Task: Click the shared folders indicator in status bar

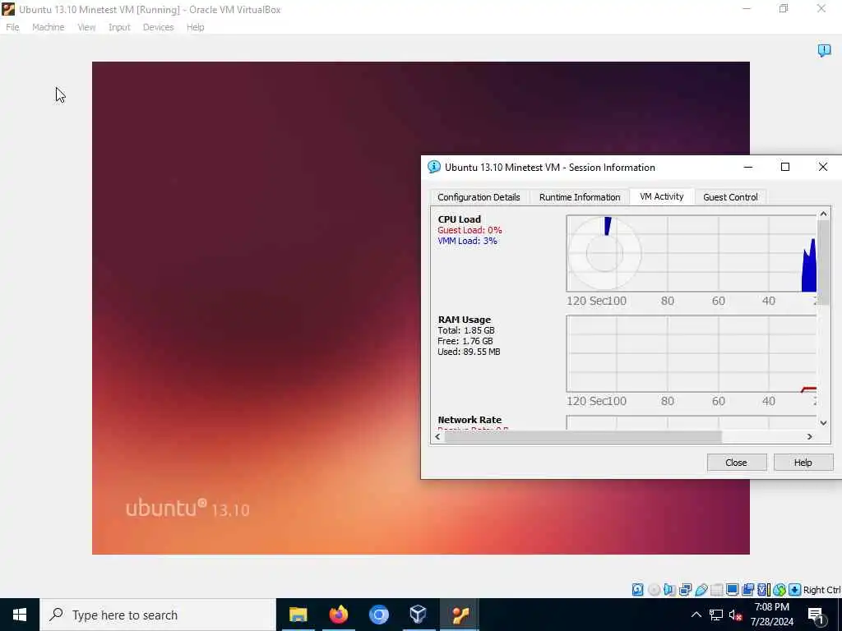Action: click(x=717, y=590)
